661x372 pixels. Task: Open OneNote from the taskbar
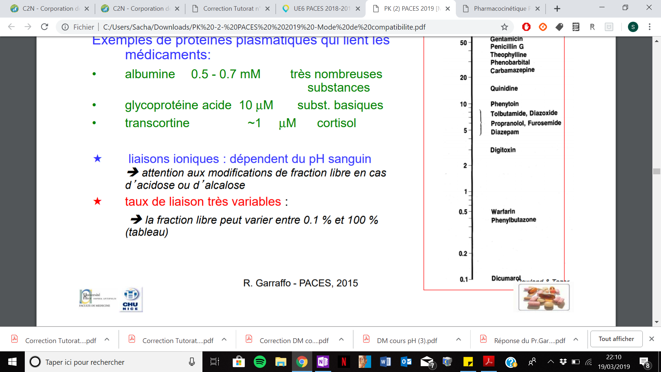pos(323,362)
